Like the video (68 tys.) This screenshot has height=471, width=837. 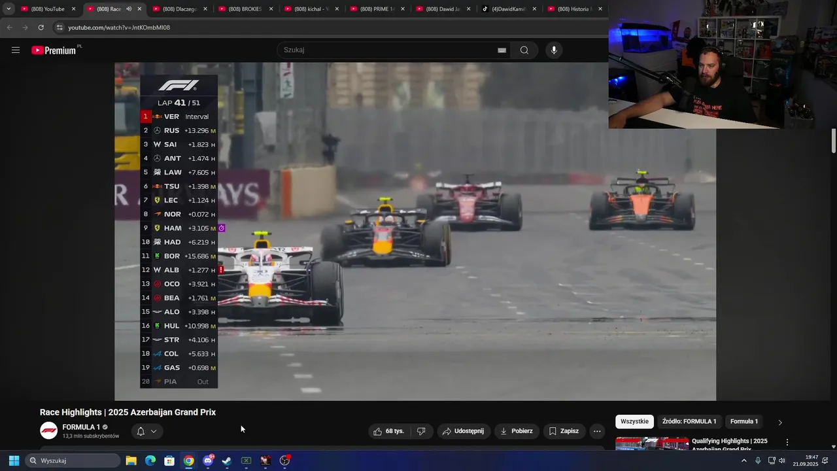tap(389, 431)
